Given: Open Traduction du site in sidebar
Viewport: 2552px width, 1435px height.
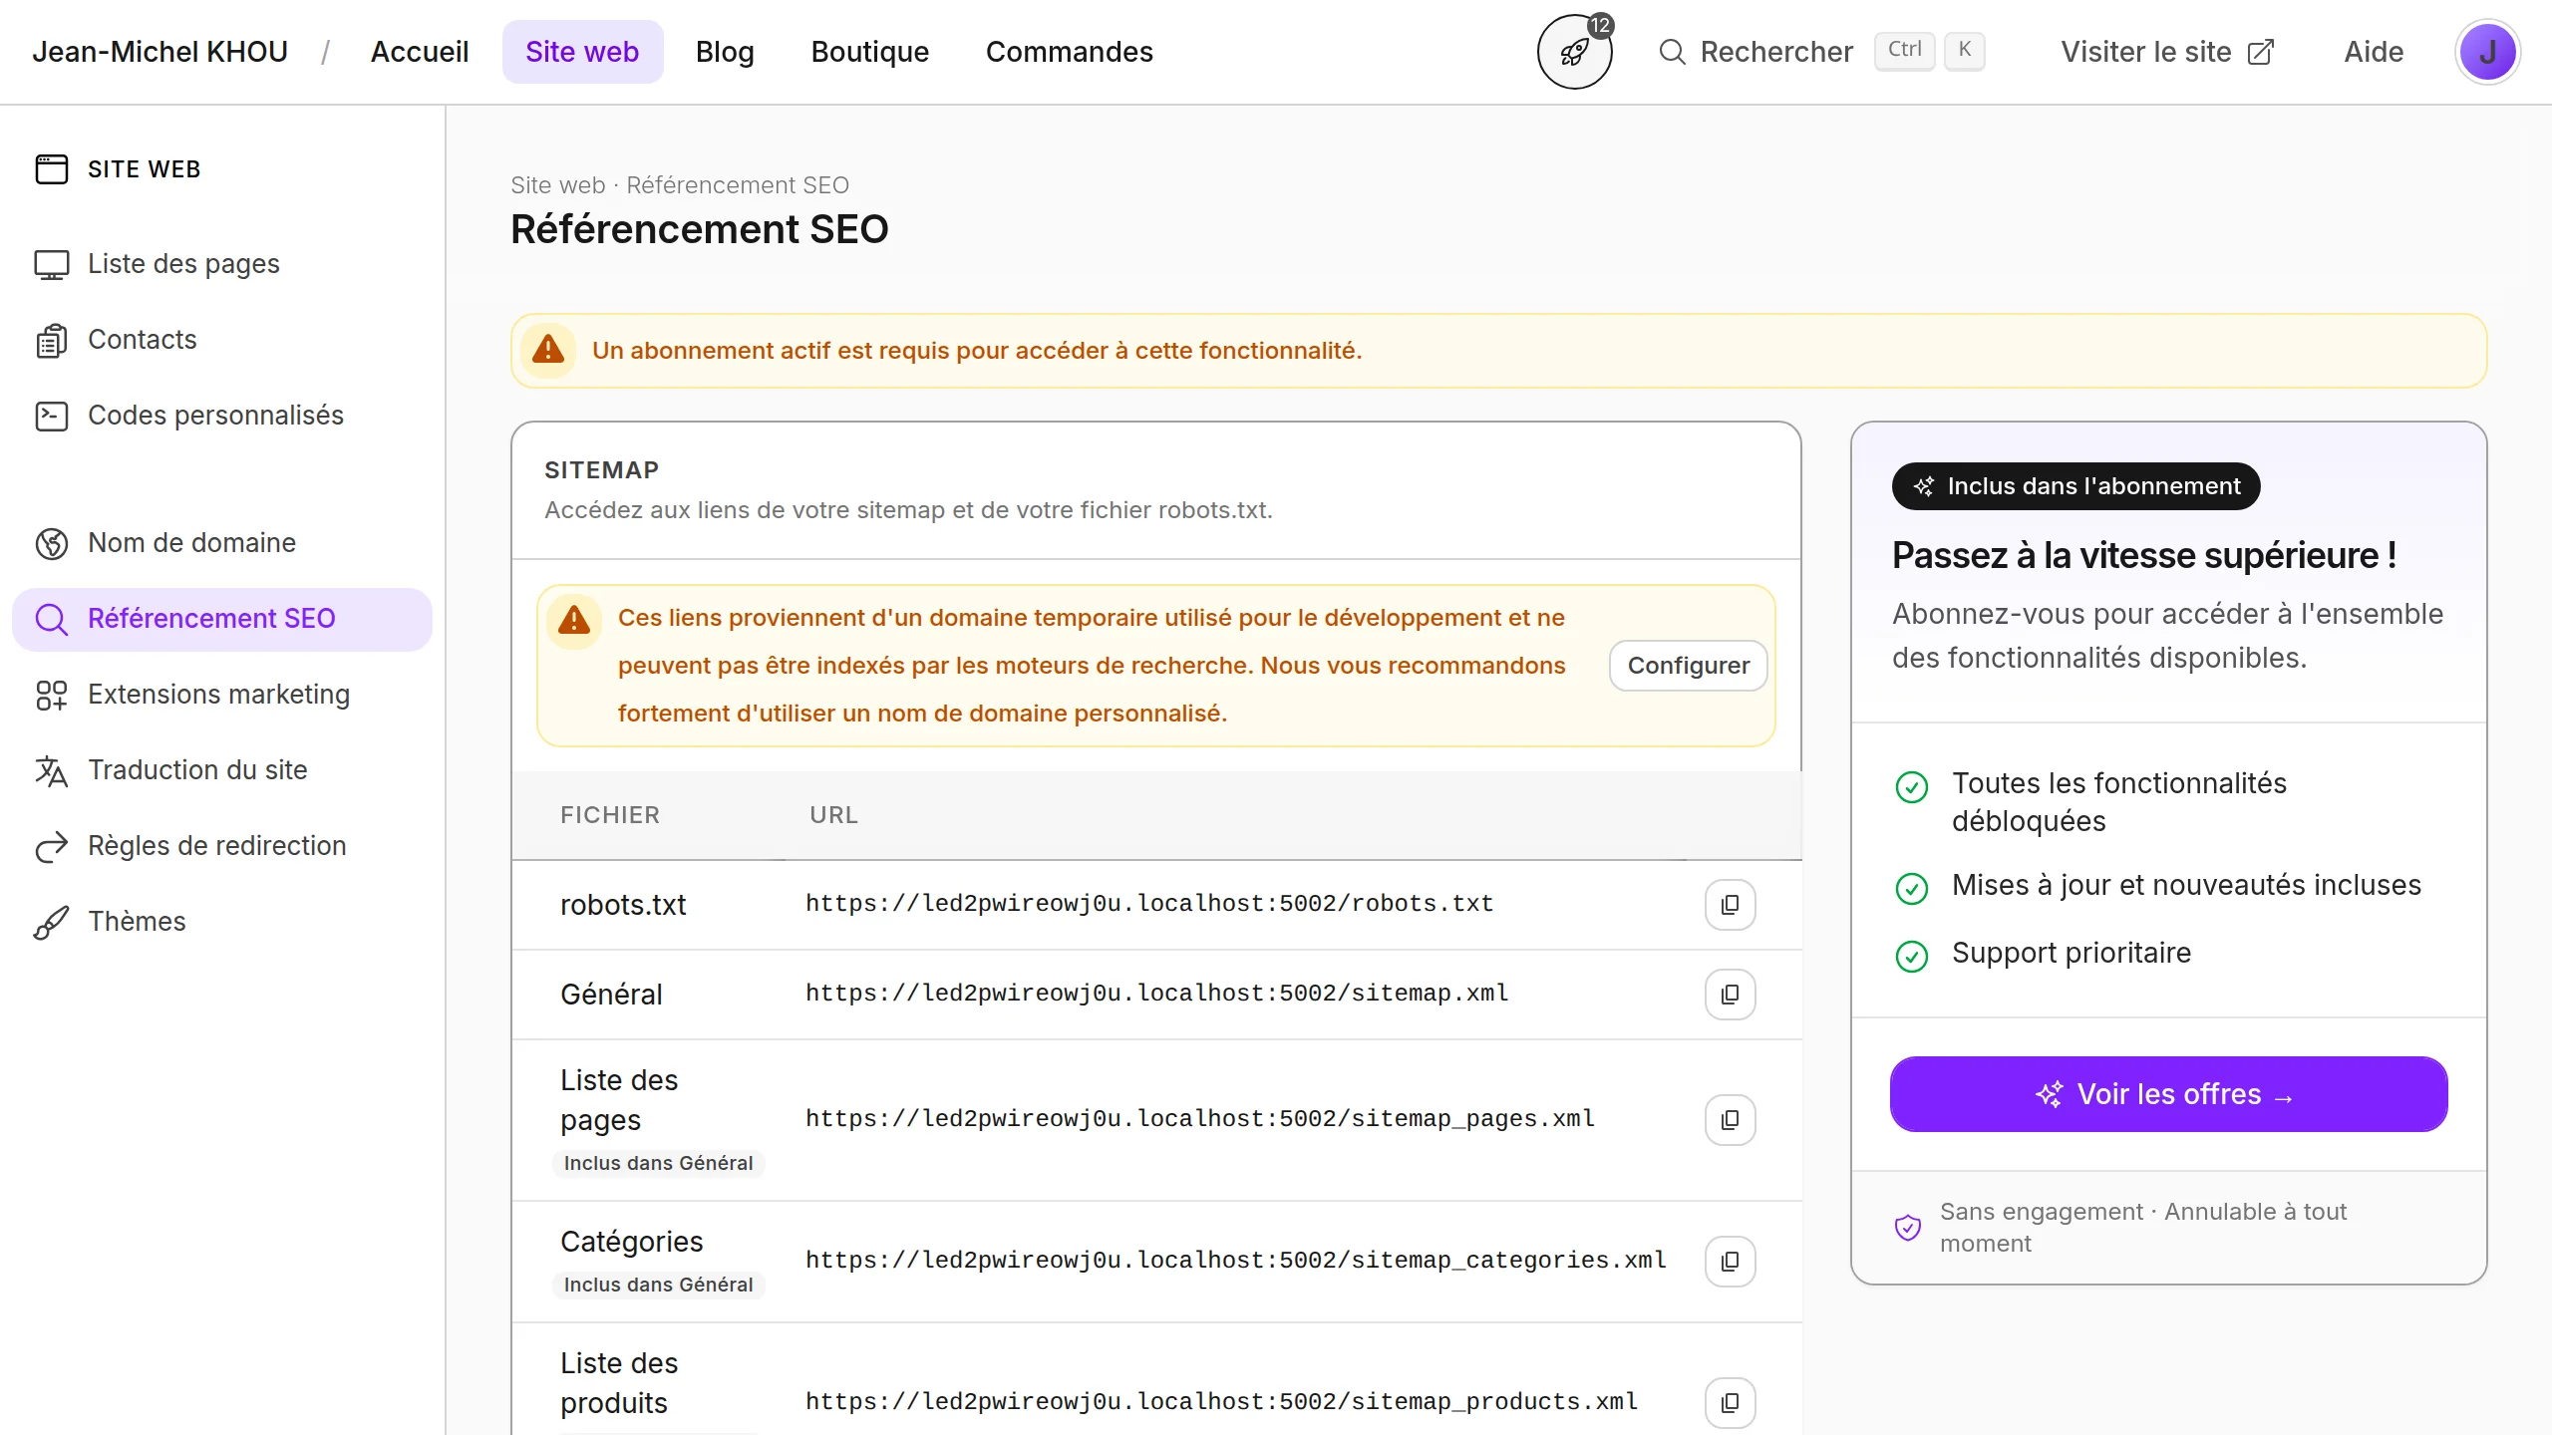Looking at the screenshot, I should [x=197, y=769].
